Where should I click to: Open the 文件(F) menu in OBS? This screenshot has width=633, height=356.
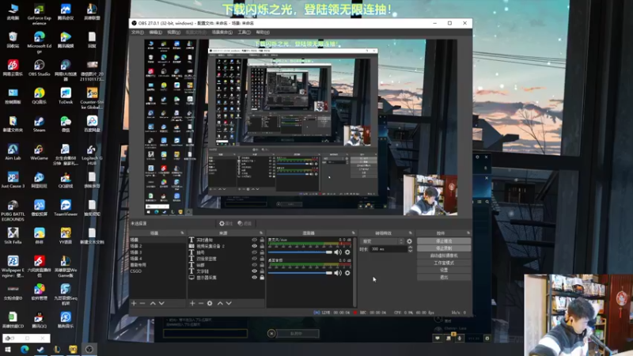[137, 32]
